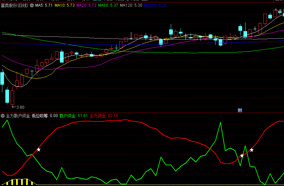
Task: Click the green MA60: 5.37 label
Action: [x=108, y=5]
